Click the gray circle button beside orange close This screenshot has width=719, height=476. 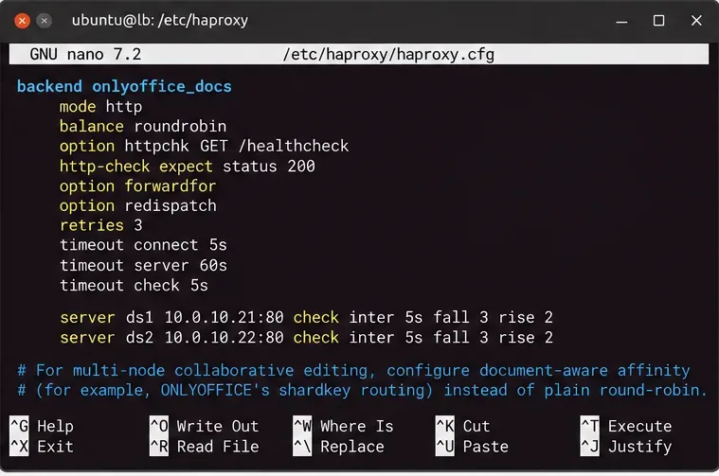(x=44, y=21)
